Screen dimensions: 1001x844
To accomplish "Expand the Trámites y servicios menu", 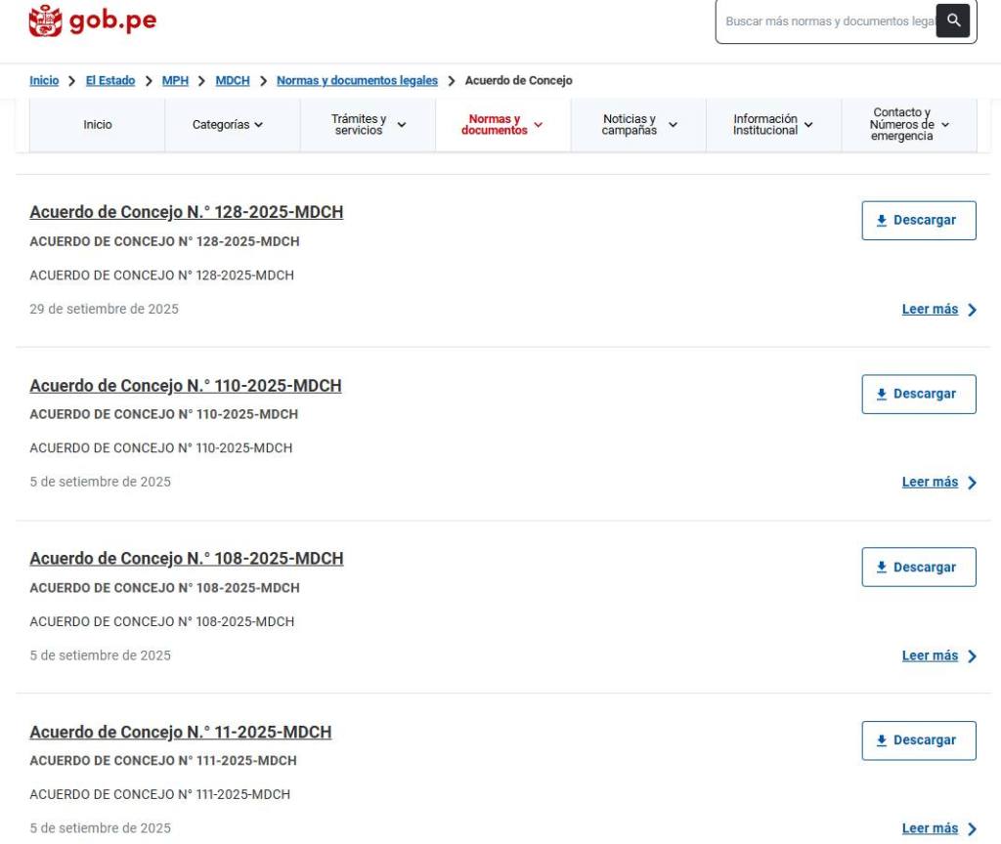I will click(x=368, y=125).
